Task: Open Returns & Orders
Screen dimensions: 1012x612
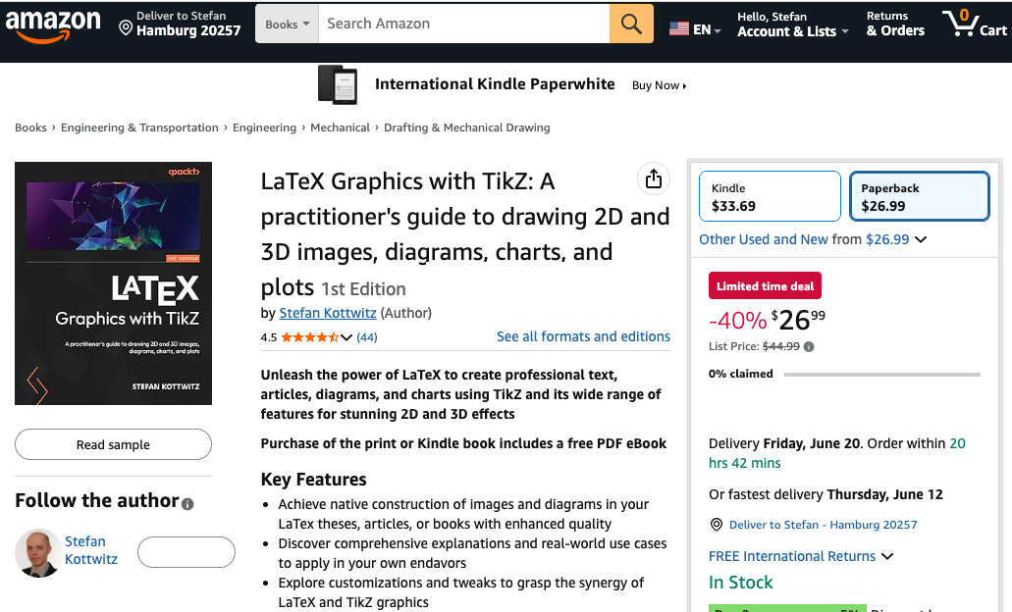Action: (895, 24)
